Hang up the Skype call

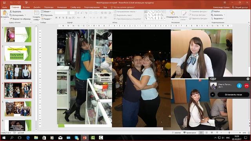tap(247, 86)
